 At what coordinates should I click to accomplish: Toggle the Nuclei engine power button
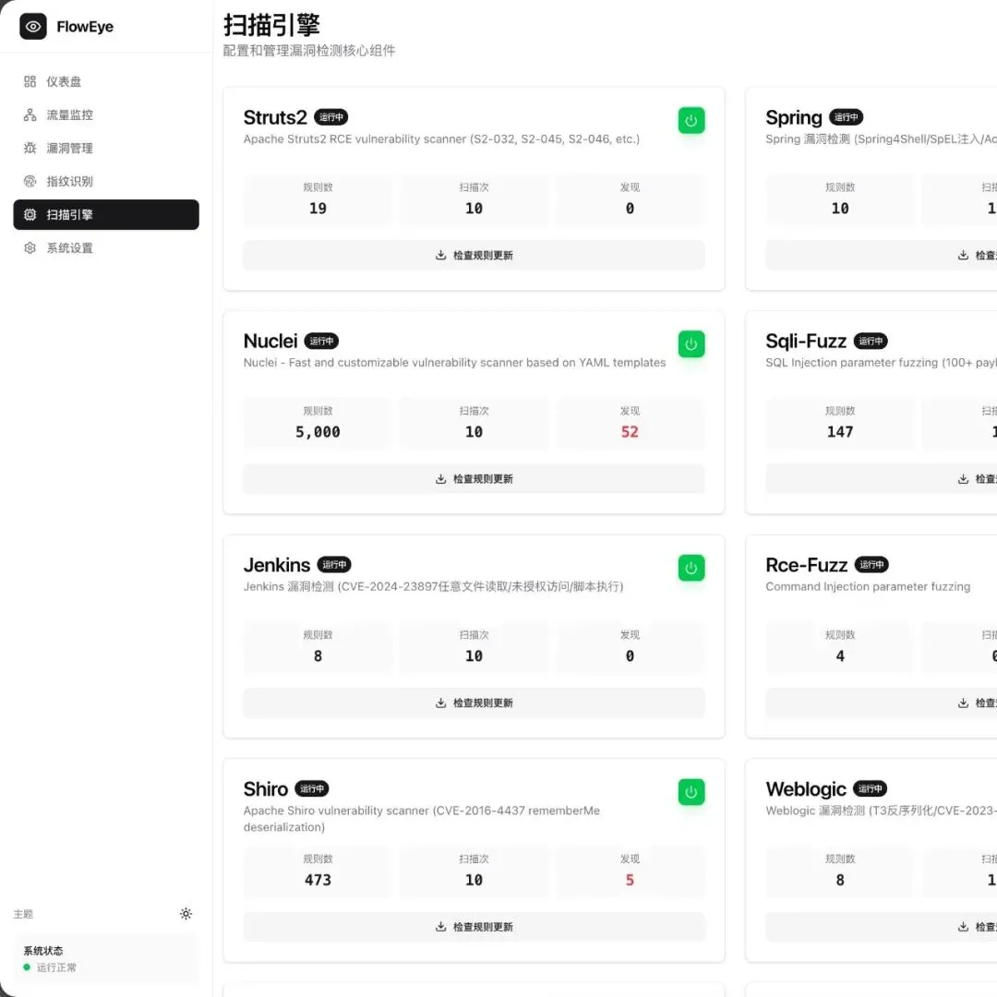[x=691, y=344]
